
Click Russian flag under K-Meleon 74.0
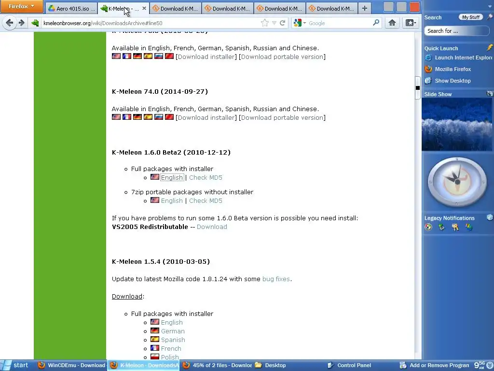(x=159, y=117)
